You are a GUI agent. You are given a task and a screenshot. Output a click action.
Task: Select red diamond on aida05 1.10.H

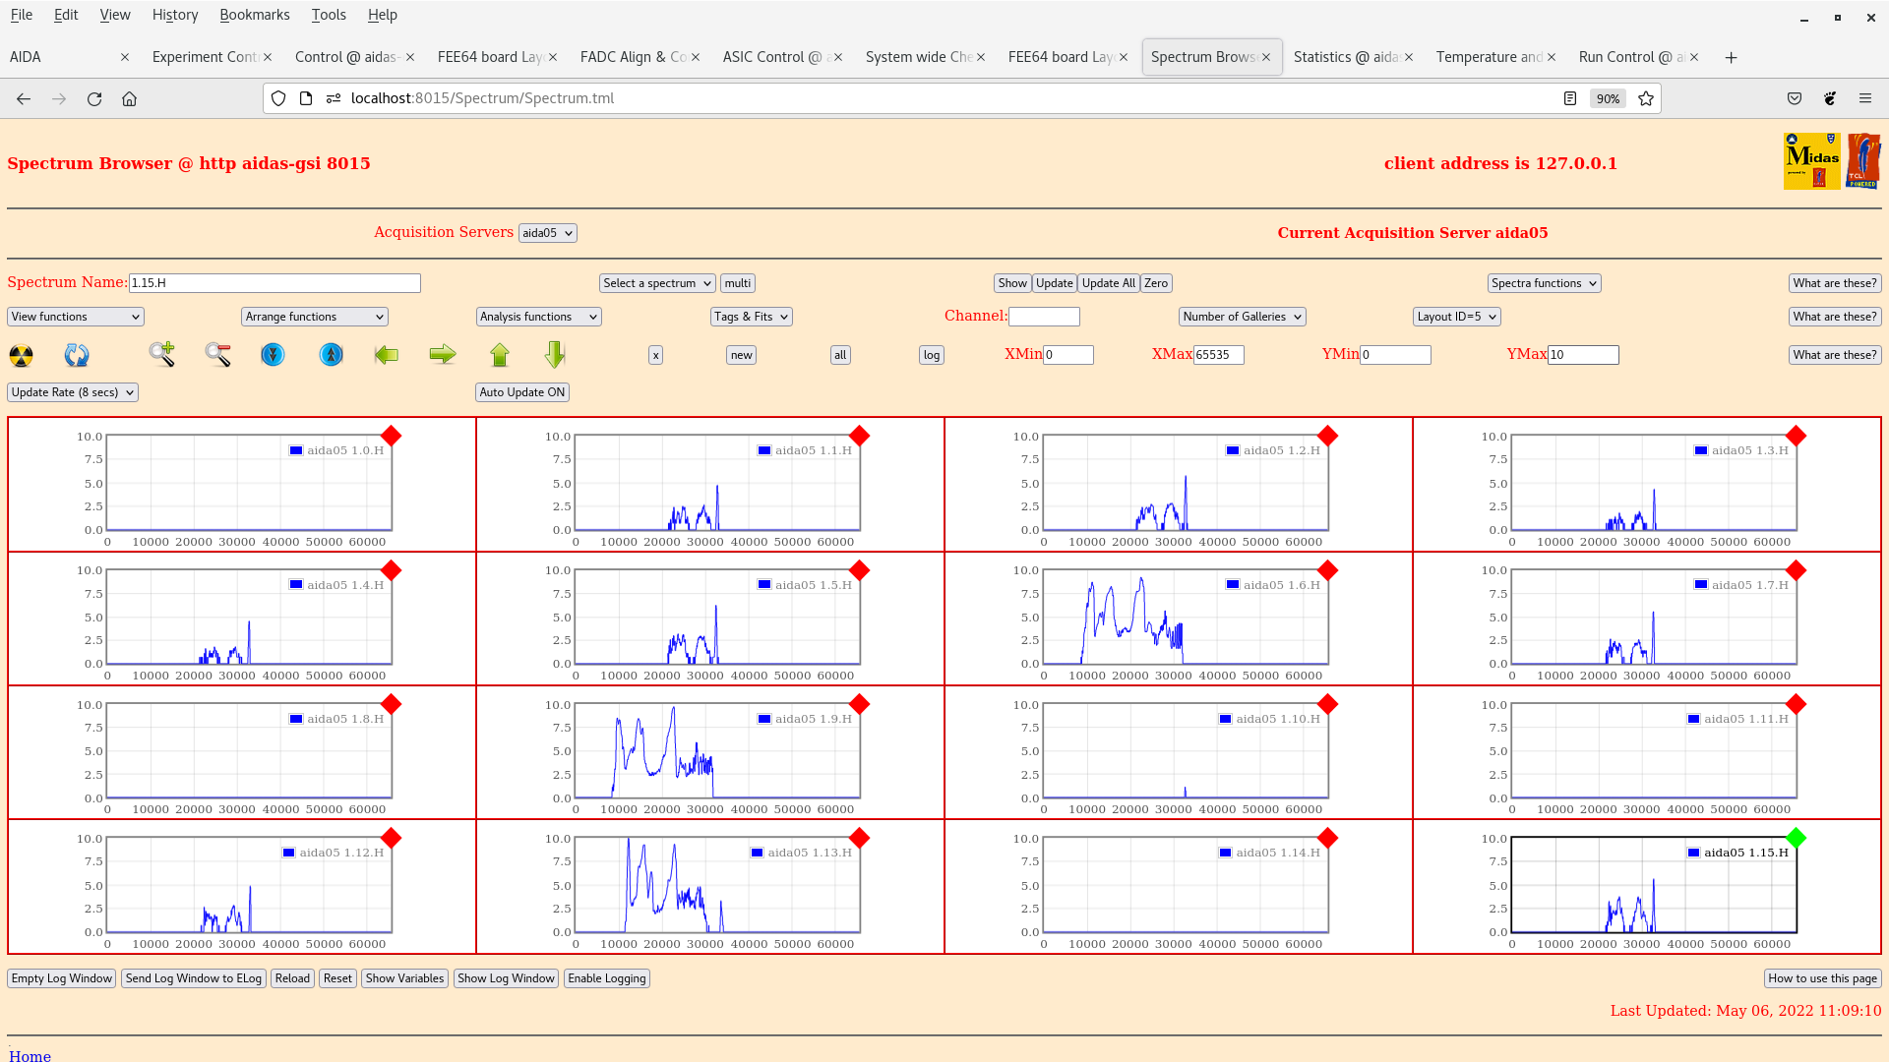click(x=1328, y=704)
